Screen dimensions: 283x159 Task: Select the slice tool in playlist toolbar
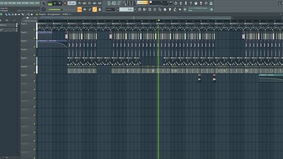tap(22, 15)
